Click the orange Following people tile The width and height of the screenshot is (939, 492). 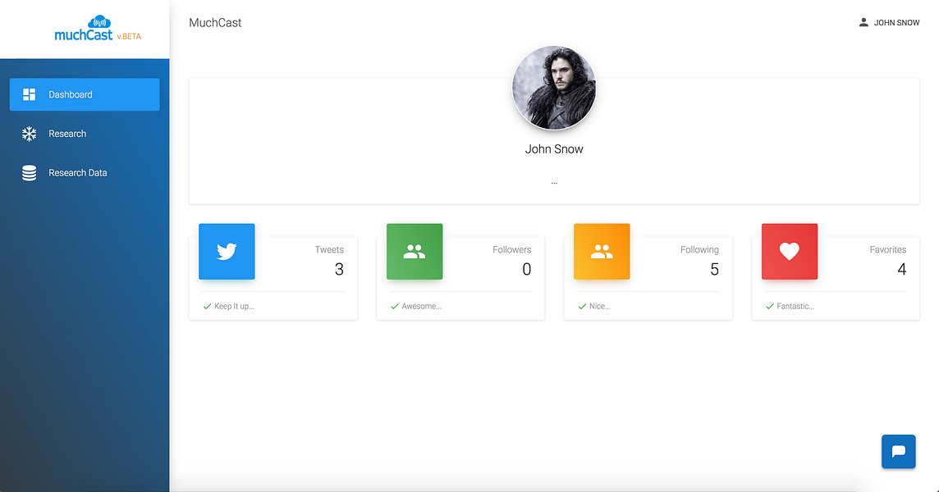point(602,252)
